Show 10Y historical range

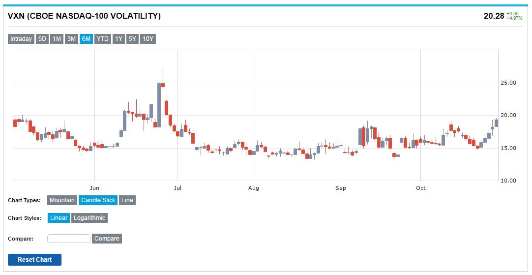coord(148,39)
